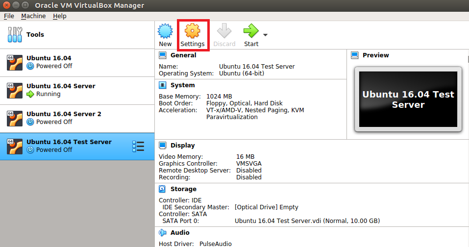Click the Audio section speaker icon
The width and height of the screenshot is (469, 247).
click(162, 233)
